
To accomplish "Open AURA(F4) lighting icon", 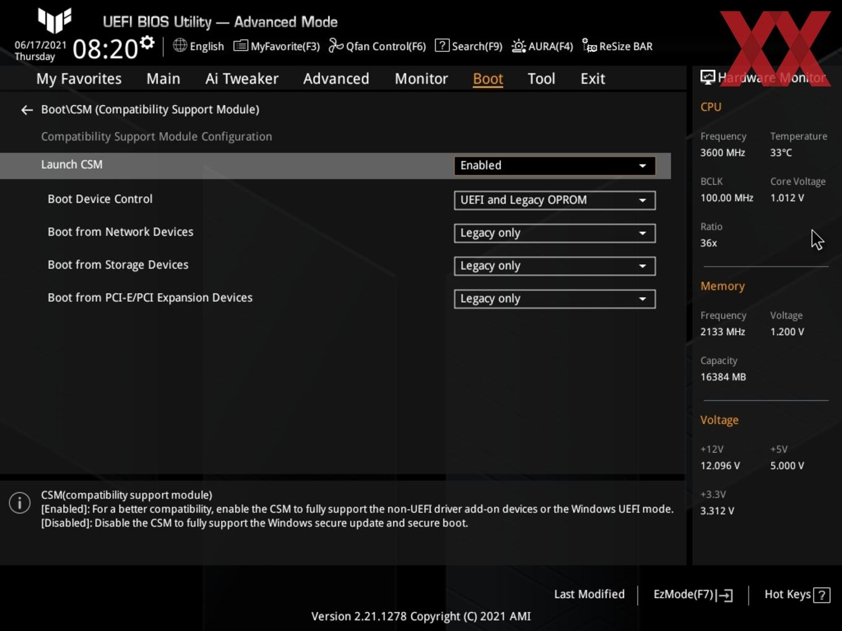I will point(519,46).
